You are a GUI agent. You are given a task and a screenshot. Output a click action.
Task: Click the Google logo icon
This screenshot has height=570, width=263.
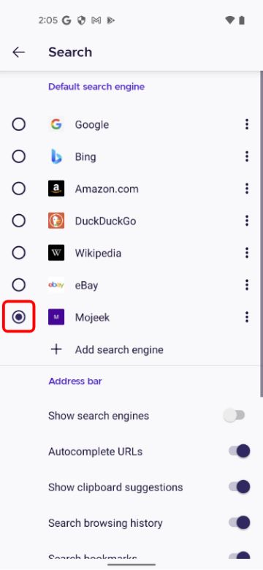pyautogui.click(x=56, y=125)
